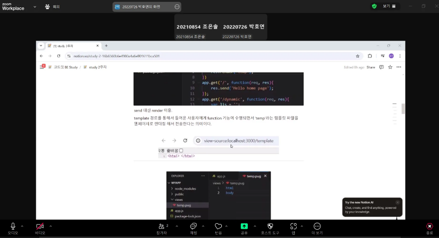439x238 pixels.
Task: Click the red end meeting button
Action: coord(429,226)
